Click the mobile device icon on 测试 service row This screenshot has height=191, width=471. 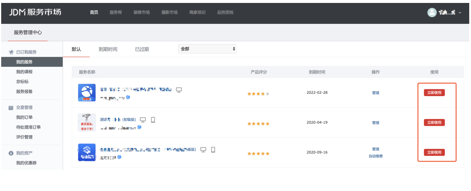(x=153, y=120)
